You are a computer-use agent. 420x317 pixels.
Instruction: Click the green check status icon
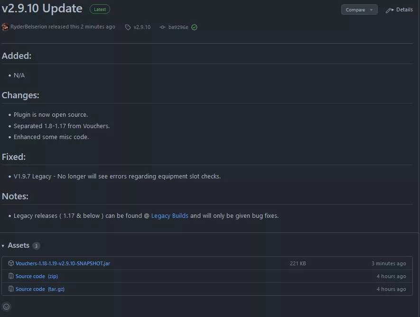coord(194,28)
